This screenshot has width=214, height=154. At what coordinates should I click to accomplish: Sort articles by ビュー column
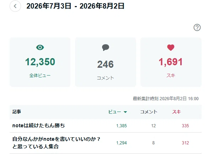[x=114, y=112]
